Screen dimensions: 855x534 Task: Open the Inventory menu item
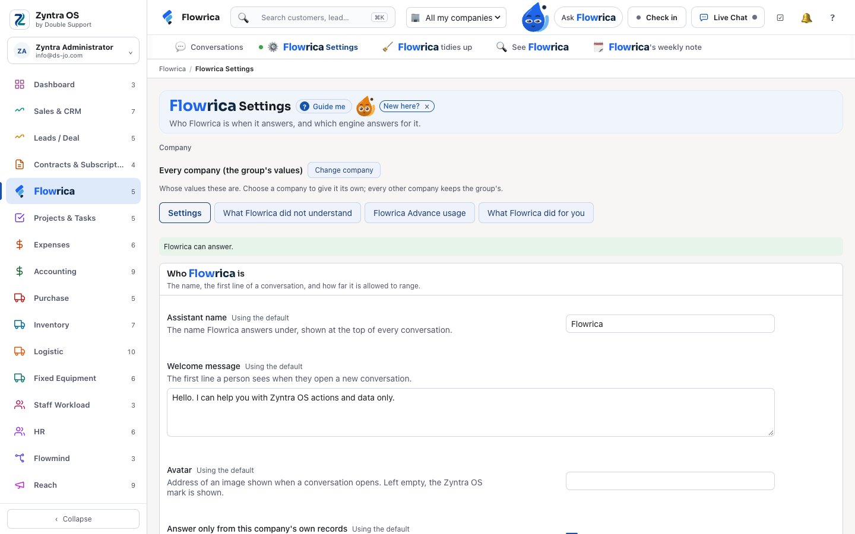click(73, 325)
